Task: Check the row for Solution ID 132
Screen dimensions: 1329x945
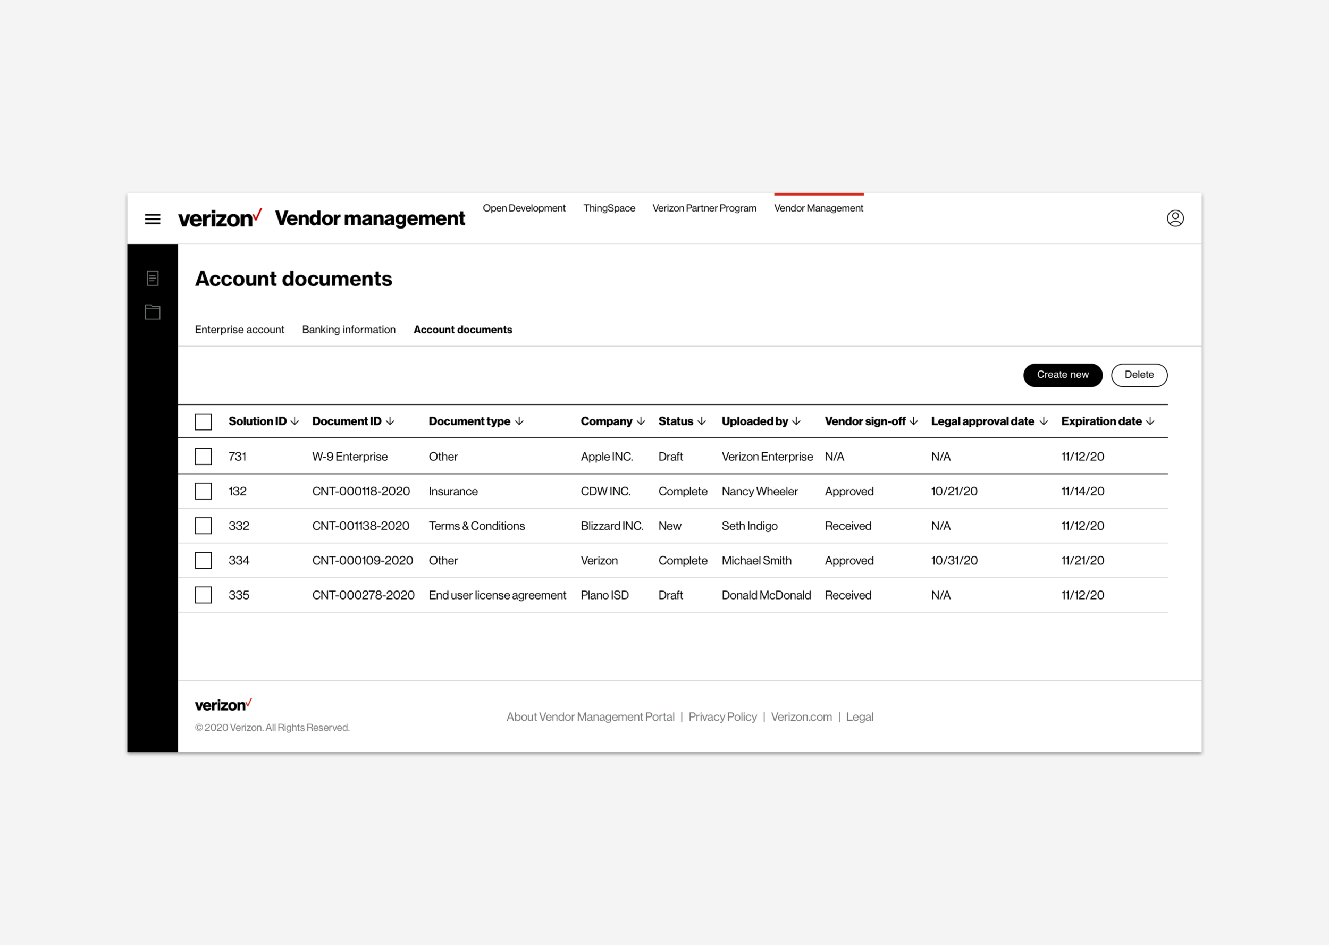Action: [x=203, y=491]
